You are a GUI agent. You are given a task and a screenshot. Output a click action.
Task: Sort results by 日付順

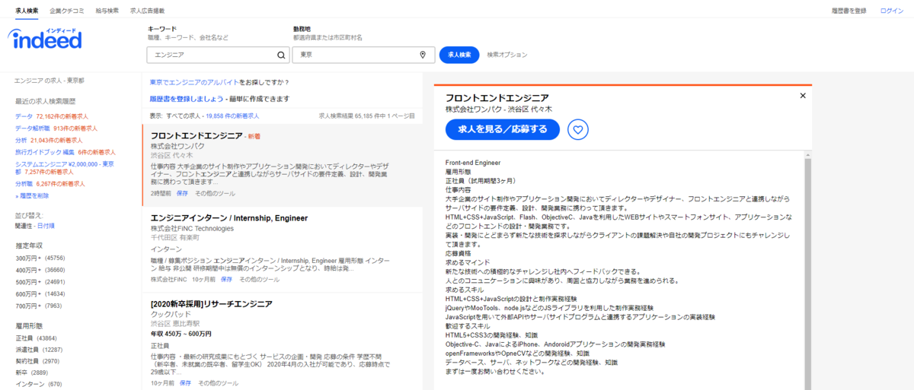[46, 226]
